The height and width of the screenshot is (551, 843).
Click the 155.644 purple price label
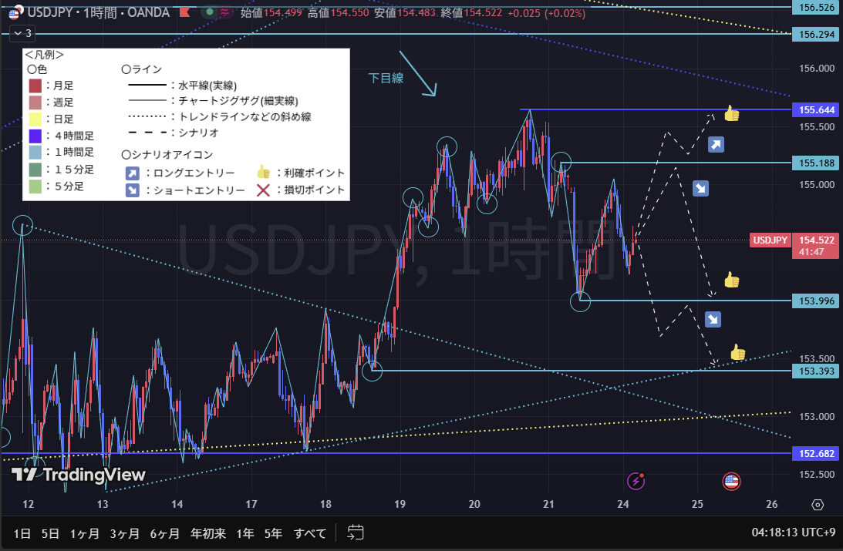tap(815, 109)
